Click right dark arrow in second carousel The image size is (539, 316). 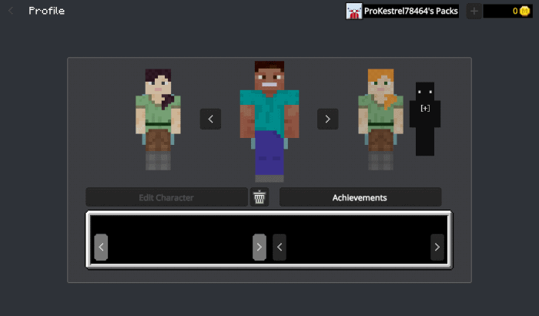click(437, 247)
